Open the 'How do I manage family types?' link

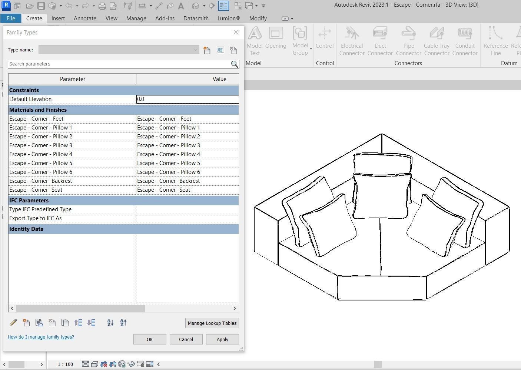[x=41, y=337]
